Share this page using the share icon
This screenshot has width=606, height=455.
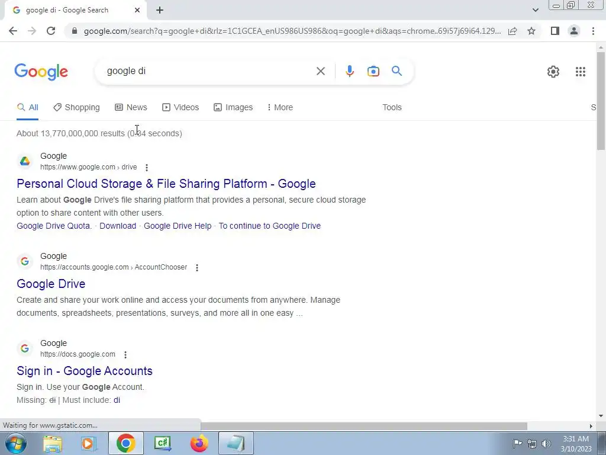click(512, 31)
